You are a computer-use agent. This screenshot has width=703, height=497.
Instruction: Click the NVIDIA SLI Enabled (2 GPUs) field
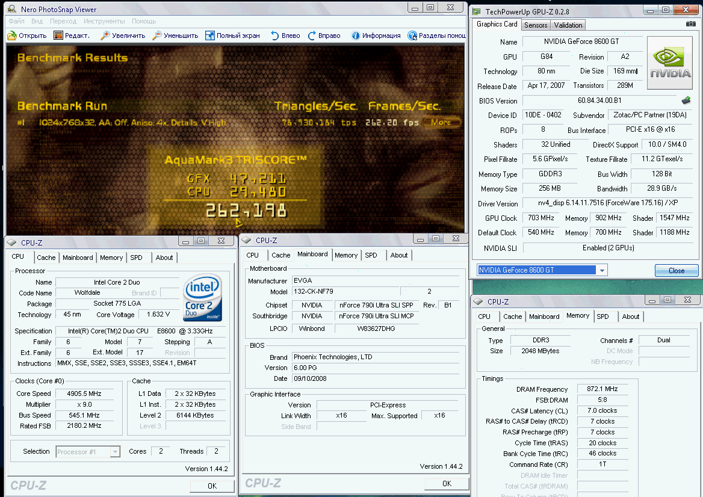(x=608, y=248)
